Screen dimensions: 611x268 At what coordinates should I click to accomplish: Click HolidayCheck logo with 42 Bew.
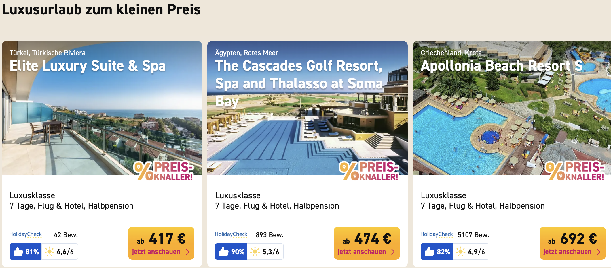(25, 235)
